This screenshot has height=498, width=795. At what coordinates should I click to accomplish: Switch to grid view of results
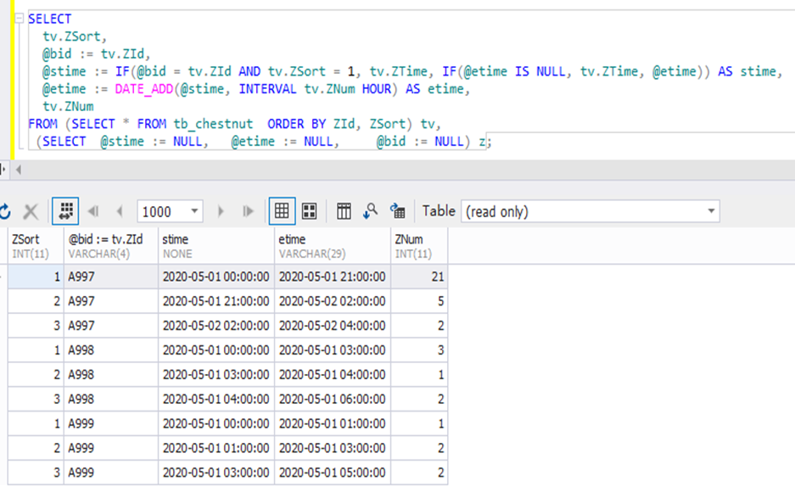tap(282, 211)
